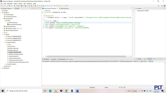This screenshot has height=93, width=166.
Task: Click the Pin Console icon
Action: pos(153,59)
